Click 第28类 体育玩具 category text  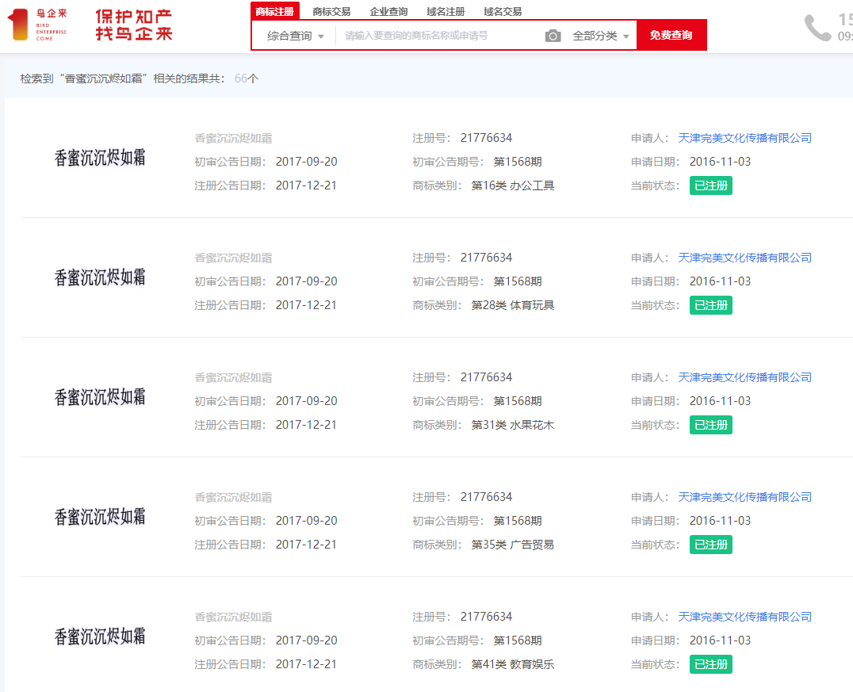pos(512,305)
